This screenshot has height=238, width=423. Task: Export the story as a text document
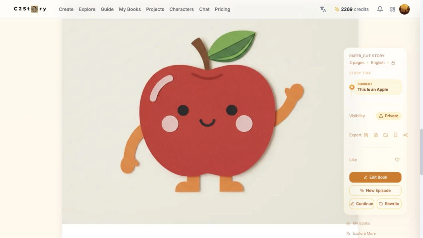[x=366, y=135]
